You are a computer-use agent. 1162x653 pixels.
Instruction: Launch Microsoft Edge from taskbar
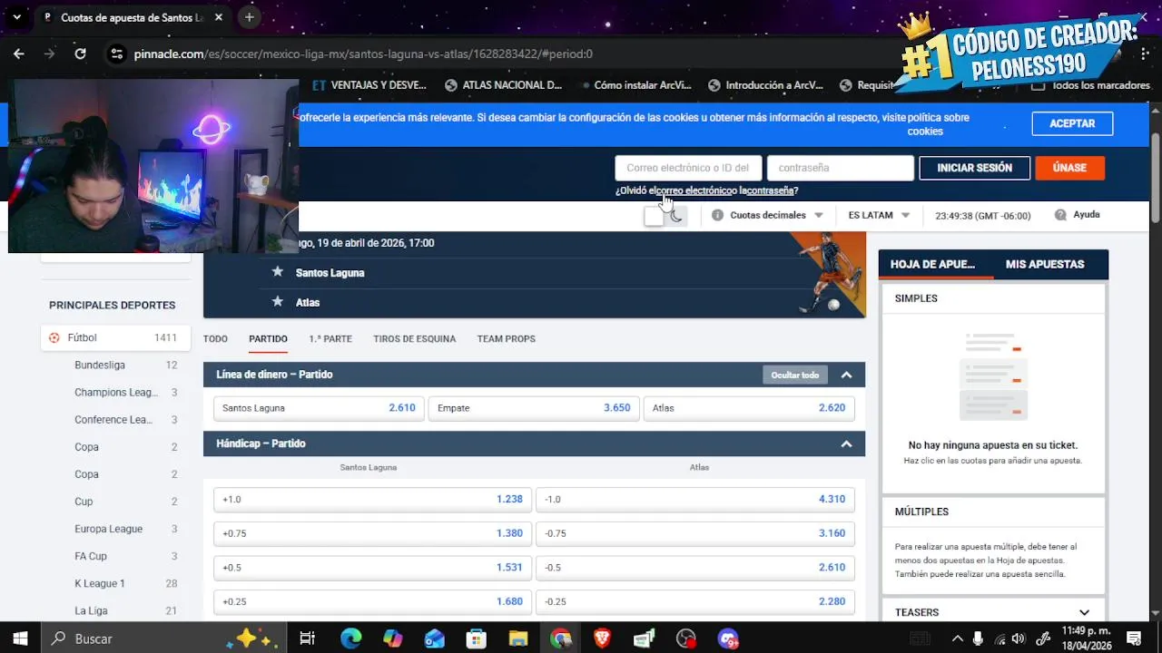(x=350, y=638)
